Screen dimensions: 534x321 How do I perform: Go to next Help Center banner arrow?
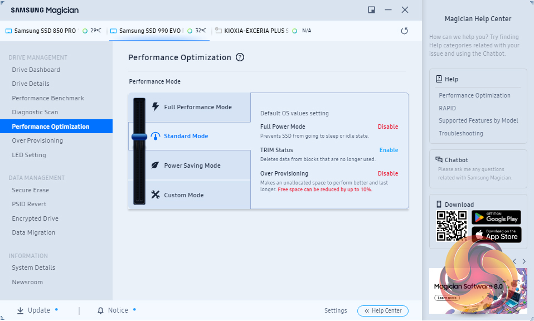(524, 261)
